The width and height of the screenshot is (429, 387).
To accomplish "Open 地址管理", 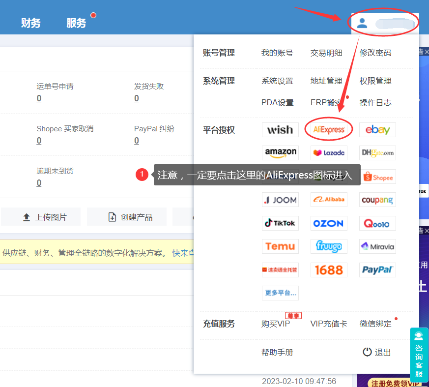I will tap(326, 81).
